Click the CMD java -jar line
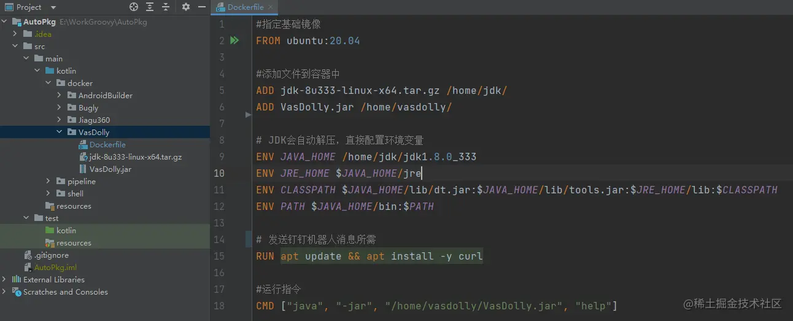The image size is (793, 321). click(x=437, y=306)
